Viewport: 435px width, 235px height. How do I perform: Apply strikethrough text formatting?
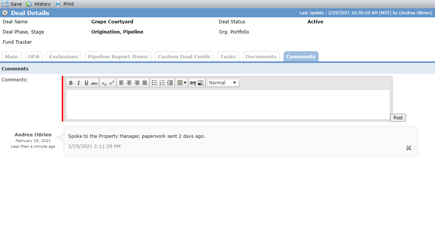click(94, 83)
